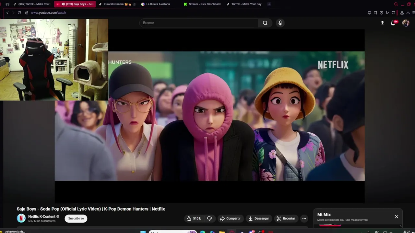Go back using the browser back arrow
This screenshot has height=233, width=415.
[7, 13]
